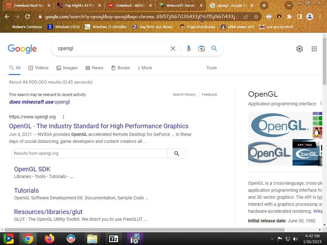Bookmark this page with the star icon
Image resolution: width=327 pixels, height=245 pixels.
pyautogui.click(x=256, y=17)
